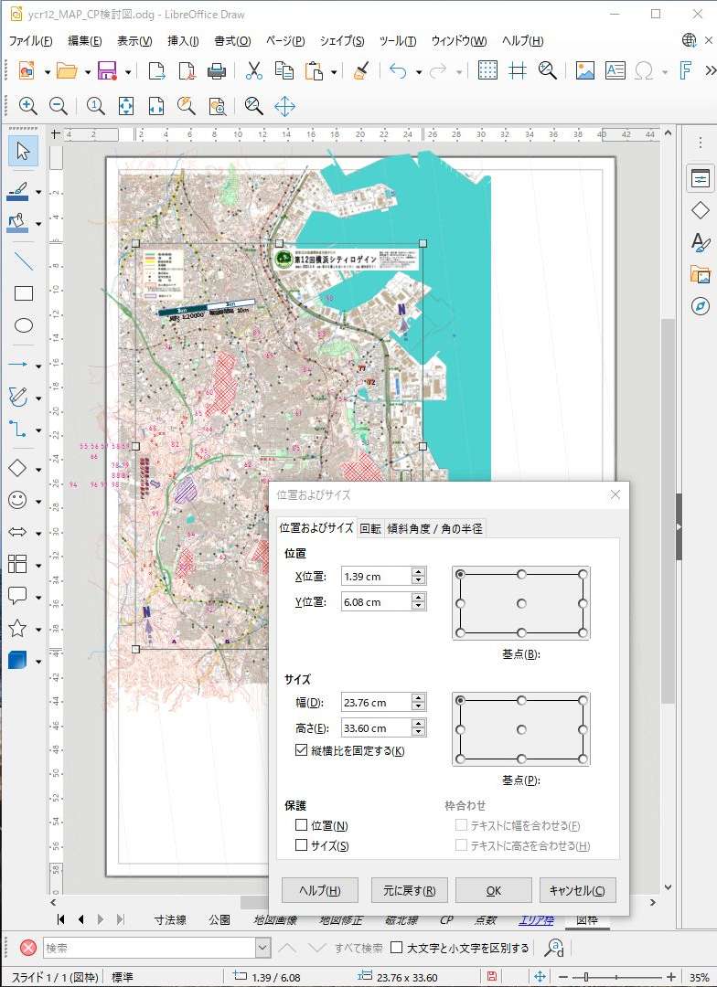Click the Cut scissors icon
This screenshot has width=717, height=987.
tap(254, 71)
